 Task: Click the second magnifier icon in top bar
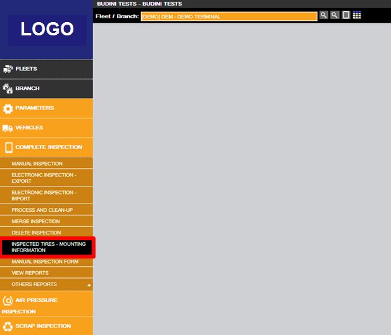click(335, 15)
